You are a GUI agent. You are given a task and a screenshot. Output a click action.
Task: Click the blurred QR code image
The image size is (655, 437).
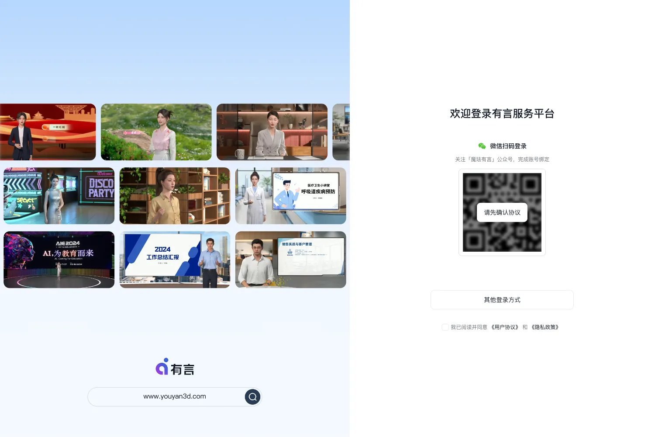click(x=502, y=212)
